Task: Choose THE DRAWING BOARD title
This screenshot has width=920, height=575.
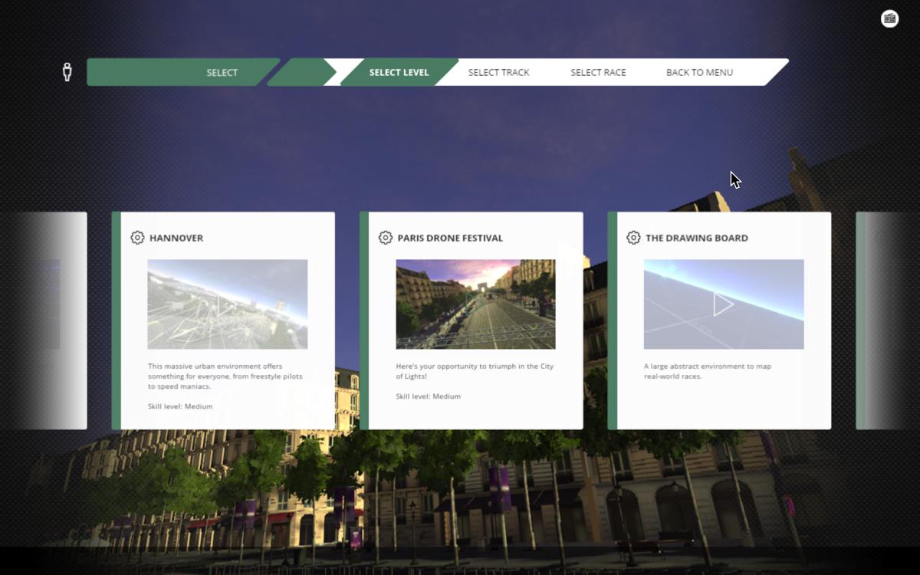Action: [x=697, y=238]
